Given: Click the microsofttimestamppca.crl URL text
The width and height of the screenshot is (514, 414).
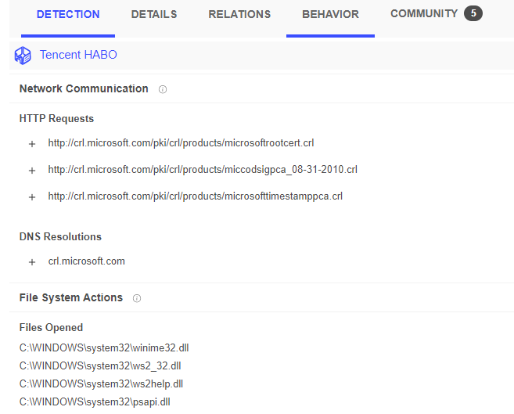Looking at the screenshot, I should (196, 196).
